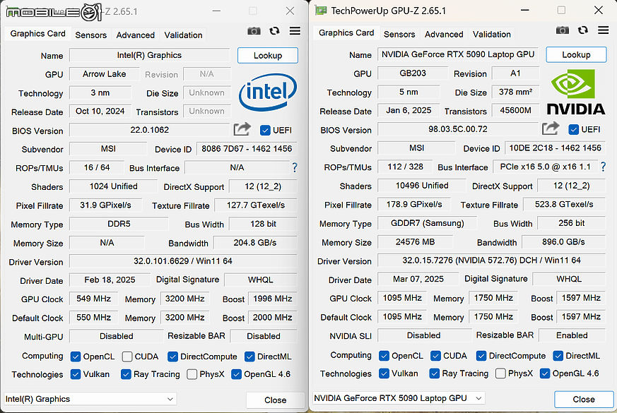This screenshot has width=617, height=413.
Task: Toggle Vulkan checkbox for RTX 5090
Action: 384,373
